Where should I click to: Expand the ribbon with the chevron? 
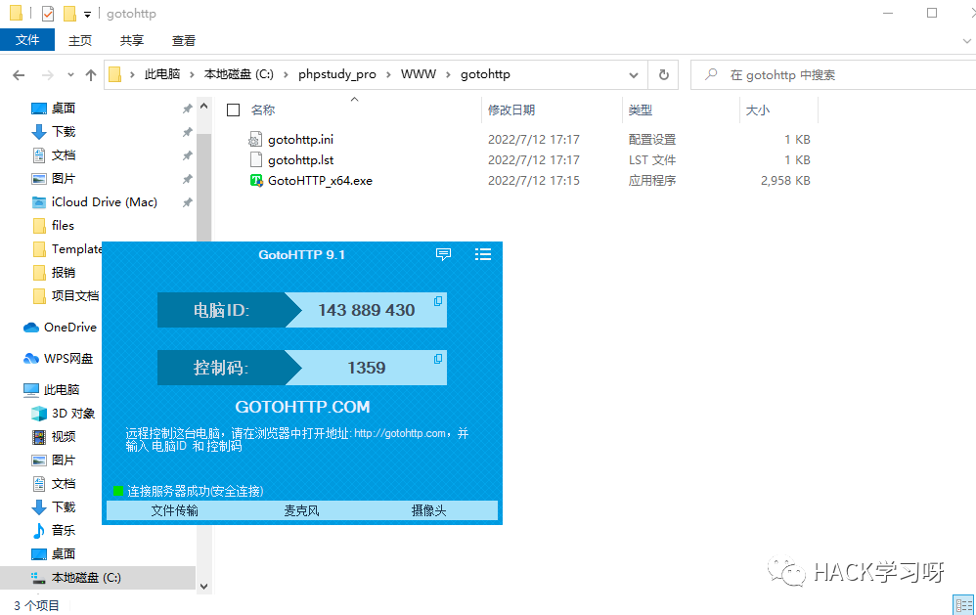966,41
